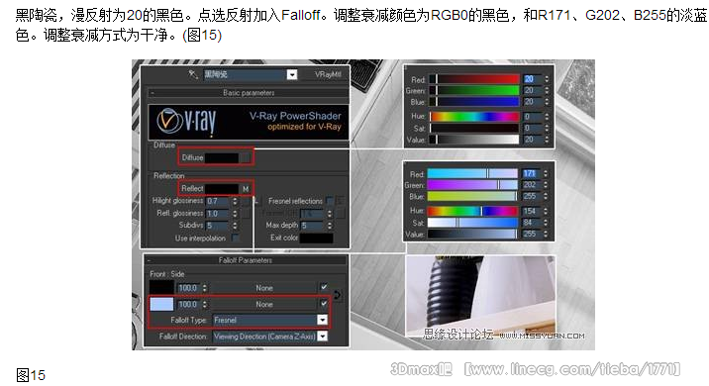The height and width of the screenshot is (386, 709).
Task: Click Sat slider with value 84
Action: tap(472, 223)
